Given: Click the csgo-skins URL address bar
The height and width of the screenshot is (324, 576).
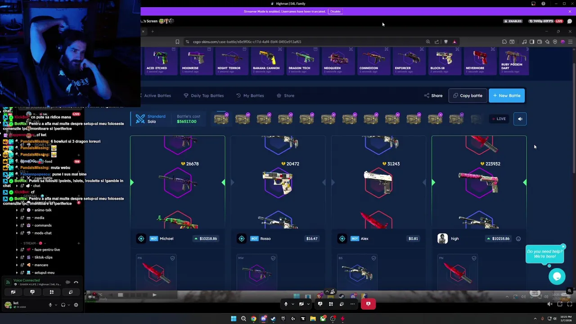Looking at the screenshot, I should pos(247,42).
